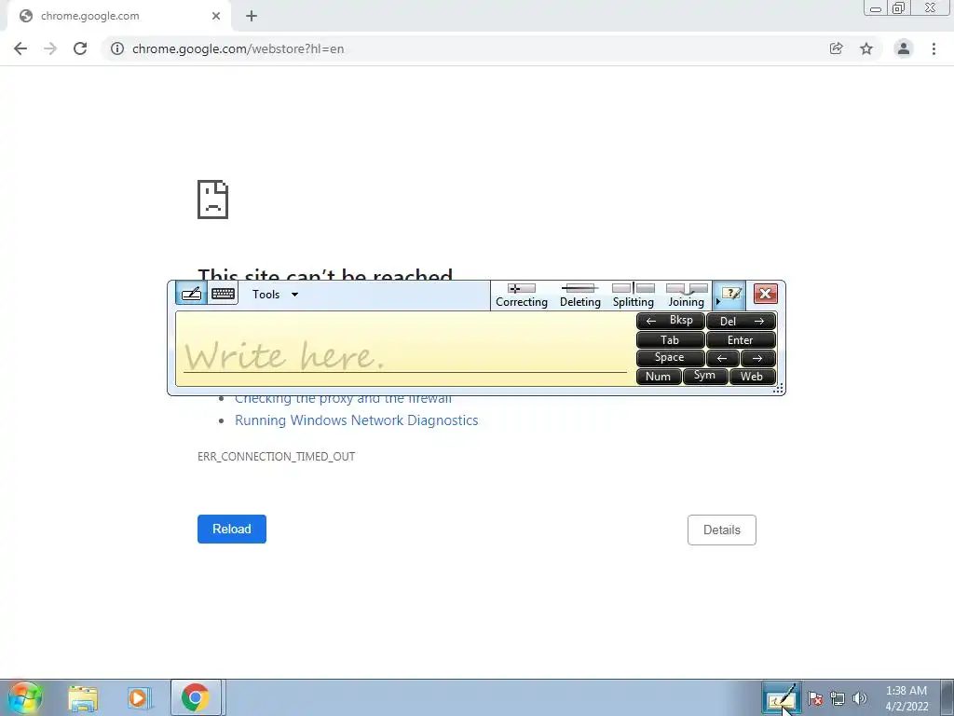Click the Chrome taskbar icon
The image size is (954, 716).
(196, 697)
